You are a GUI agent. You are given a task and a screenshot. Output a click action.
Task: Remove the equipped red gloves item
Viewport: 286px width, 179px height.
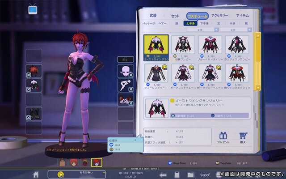[131, 103]
